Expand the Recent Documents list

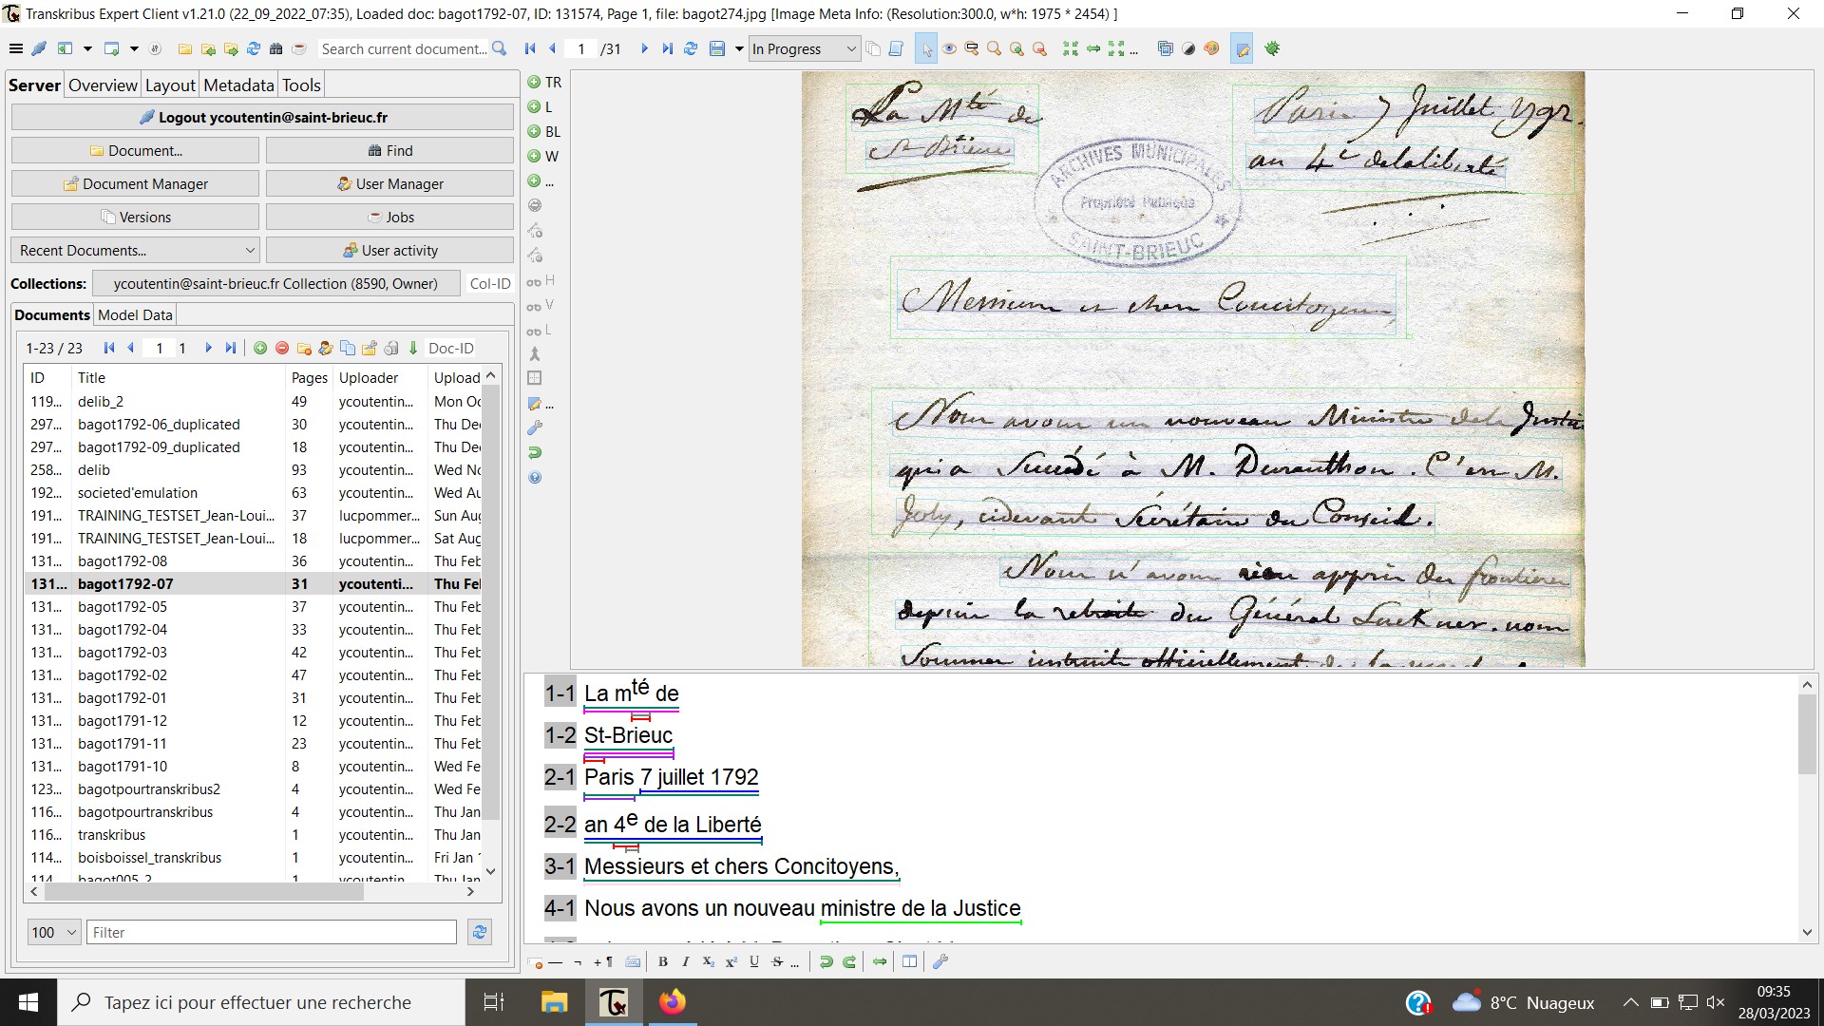click(250, 250)
